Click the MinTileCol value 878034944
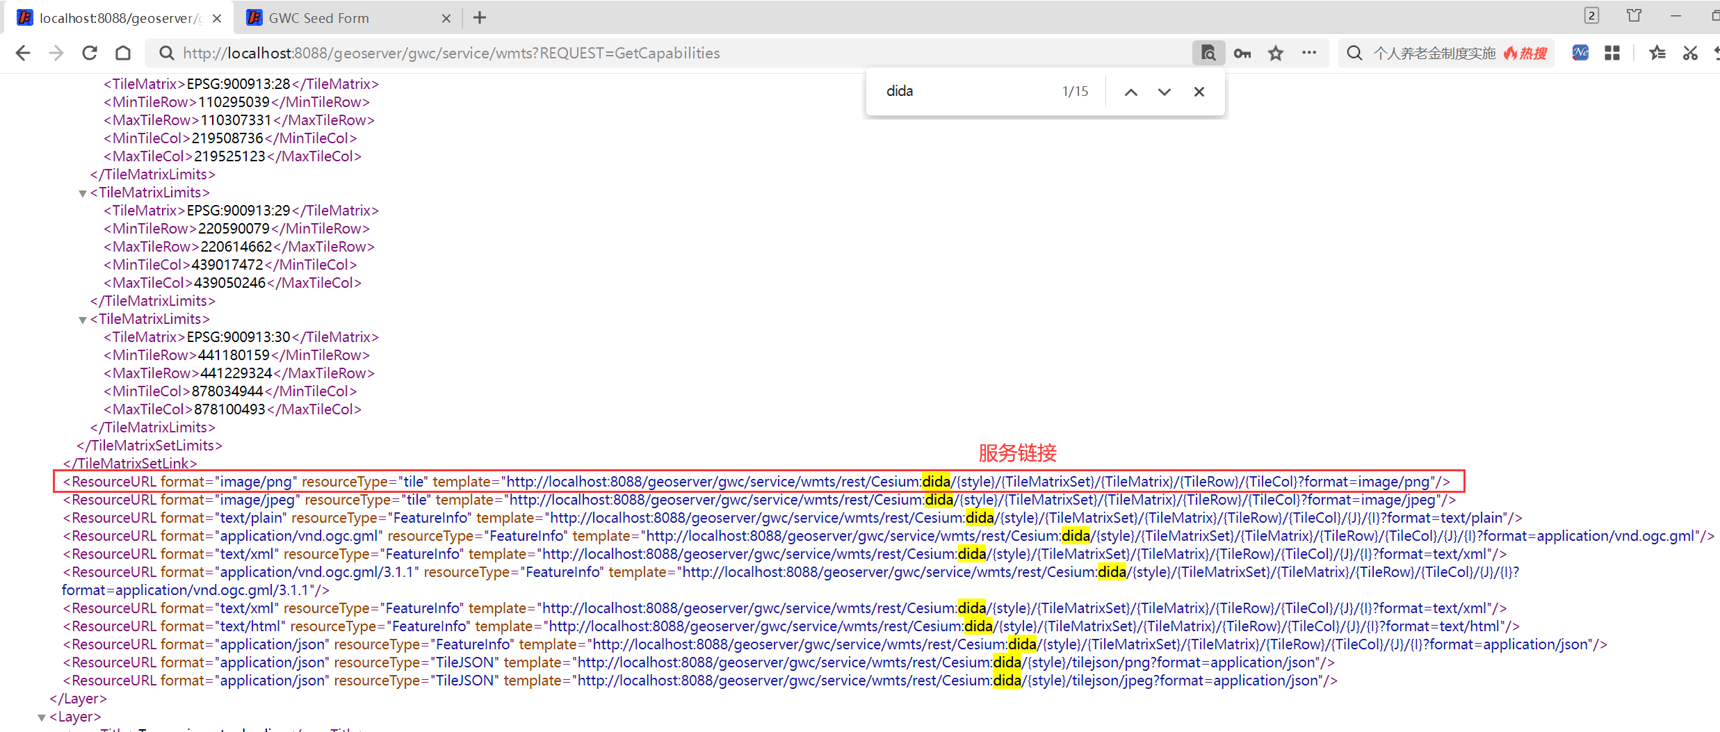Viewport: 1720px width, 732px height. pyautogui.click(x=227, y=391)
